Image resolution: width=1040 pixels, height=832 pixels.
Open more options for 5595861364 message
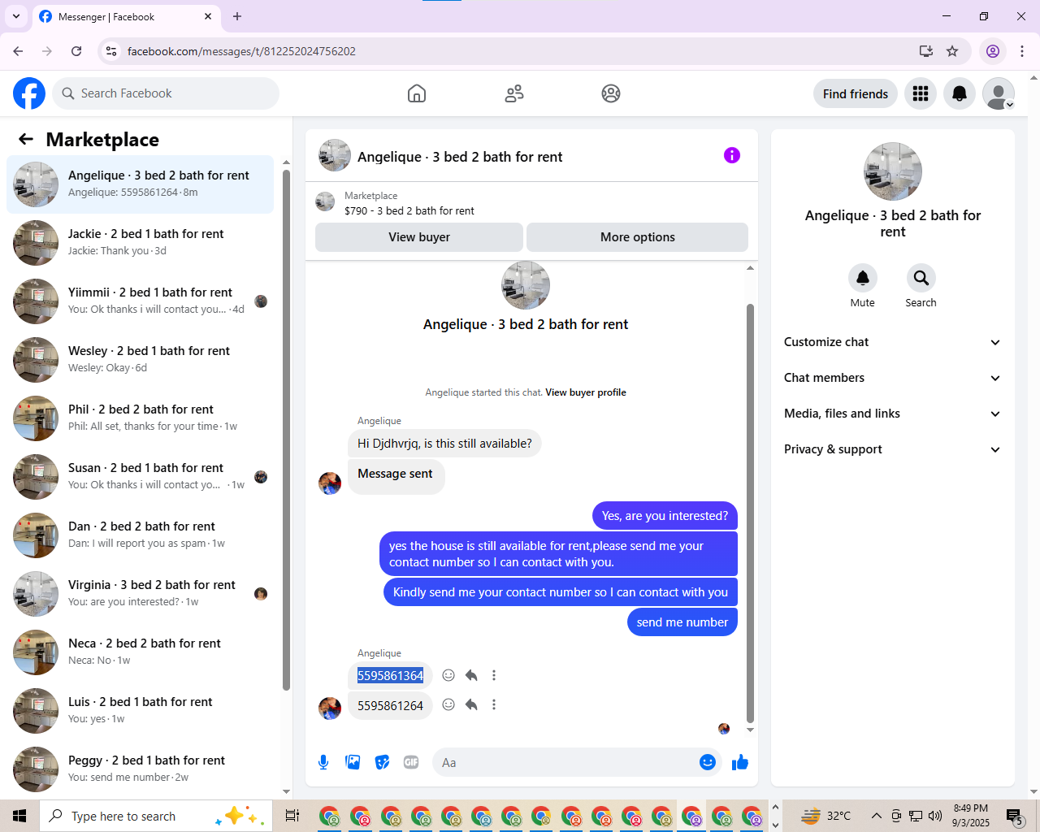[x=494, y=675]
